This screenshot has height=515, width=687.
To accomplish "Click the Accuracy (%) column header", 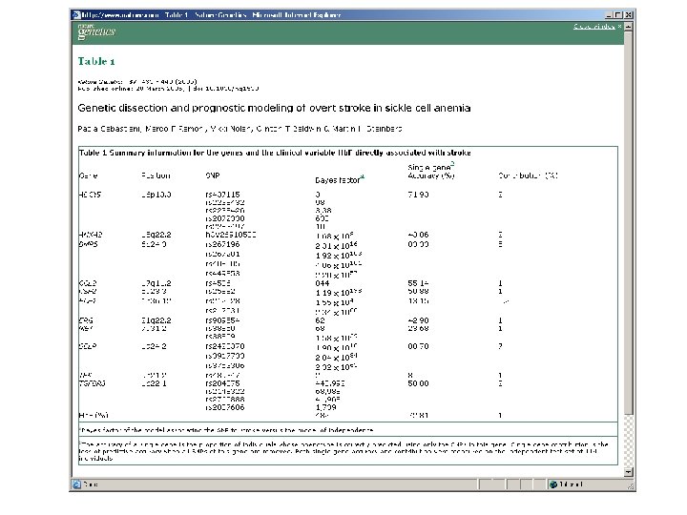I will click(x=431, y=175).
